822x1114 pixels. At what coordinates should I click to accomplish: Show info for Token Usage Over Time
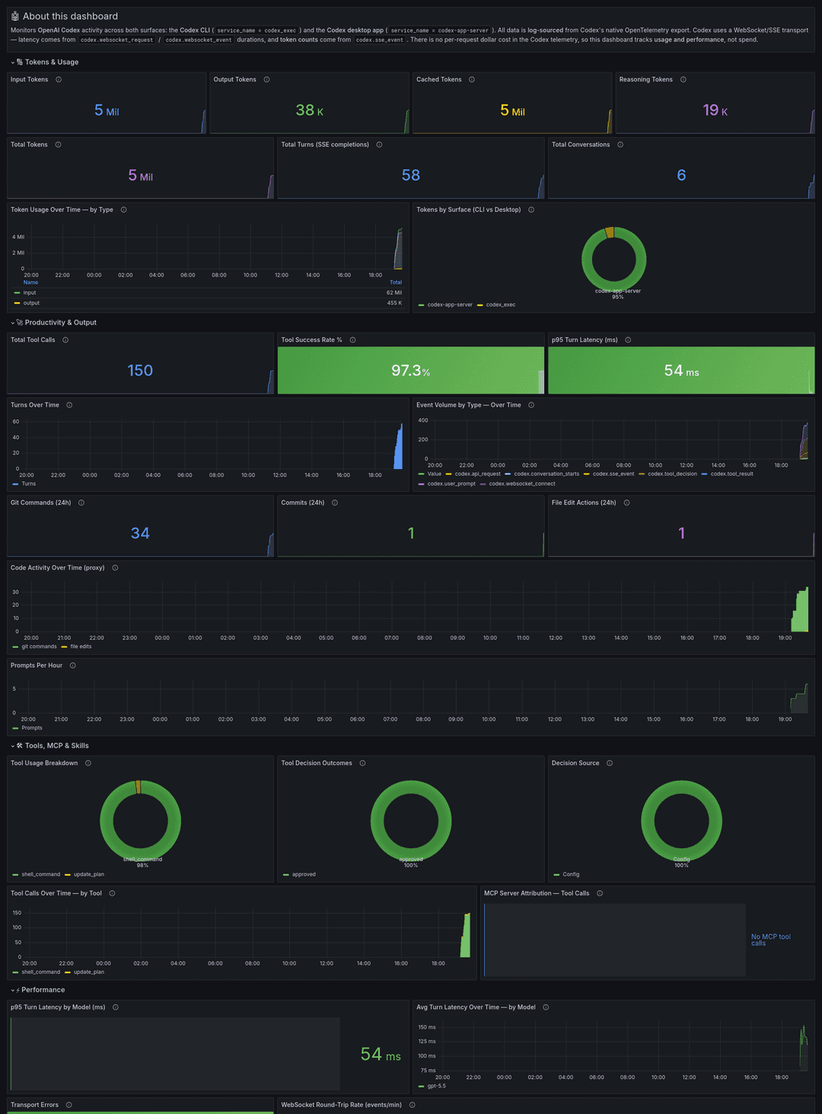(x=123, y=209)
